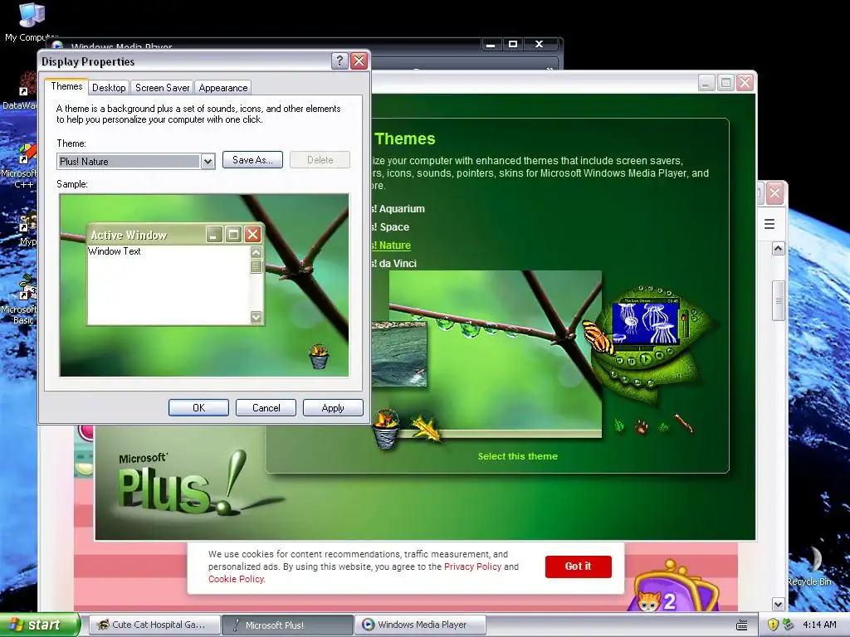Click the small green plant pointer icon
This screenshot has width=850, height=637.
(663, 427)
